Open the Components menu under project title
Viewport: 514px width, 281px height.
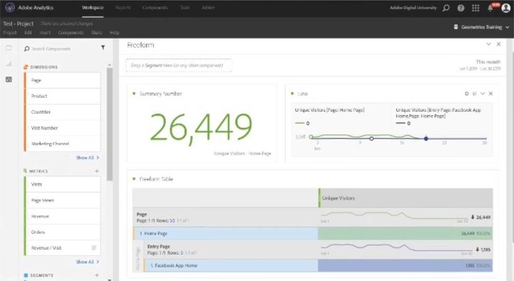click(71, 33)
